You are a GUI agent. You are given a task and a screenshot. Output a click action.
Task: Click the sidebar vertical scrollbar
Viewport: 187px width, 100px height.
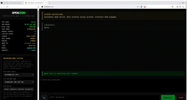38,18
